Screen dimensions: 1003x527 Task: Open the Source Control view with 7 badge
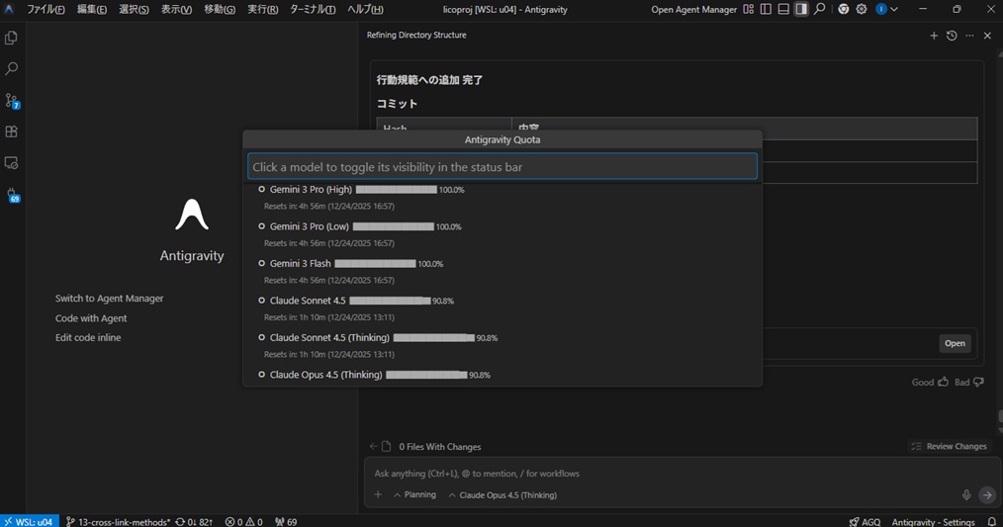point(12,100)
